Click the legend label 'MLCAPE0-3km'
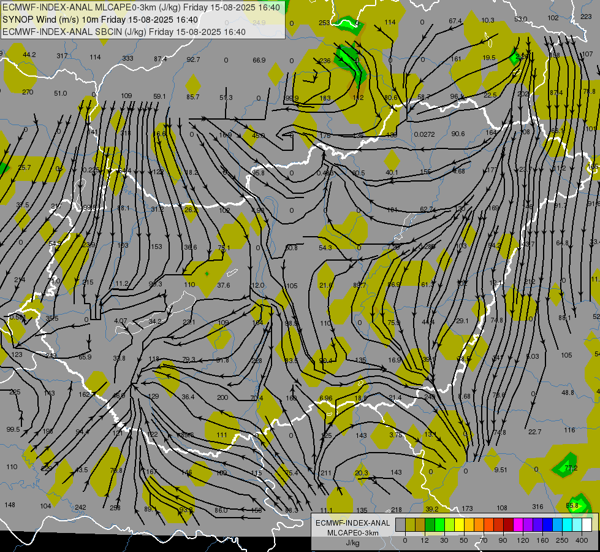Screen dimensions: 600x552 pos(352,533)
